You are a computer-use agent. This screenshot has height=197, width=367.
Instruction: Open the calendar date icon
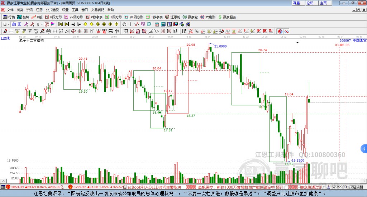click(157, 24)
